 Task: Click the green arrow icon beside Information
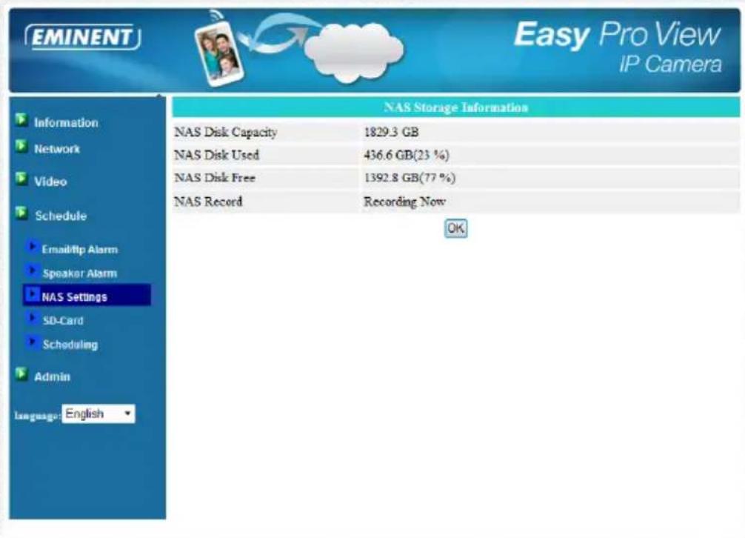21,119
